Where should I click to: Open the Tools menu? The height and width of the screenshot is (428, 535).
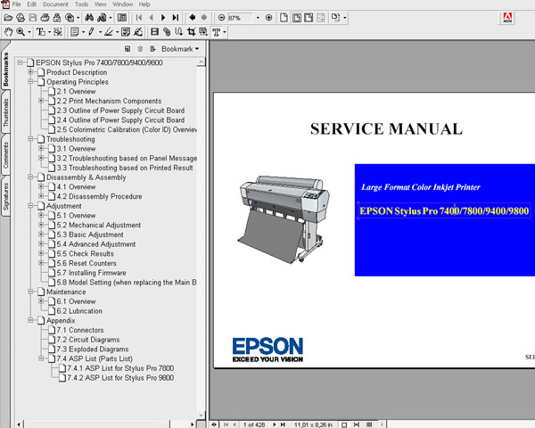(81, 4)
